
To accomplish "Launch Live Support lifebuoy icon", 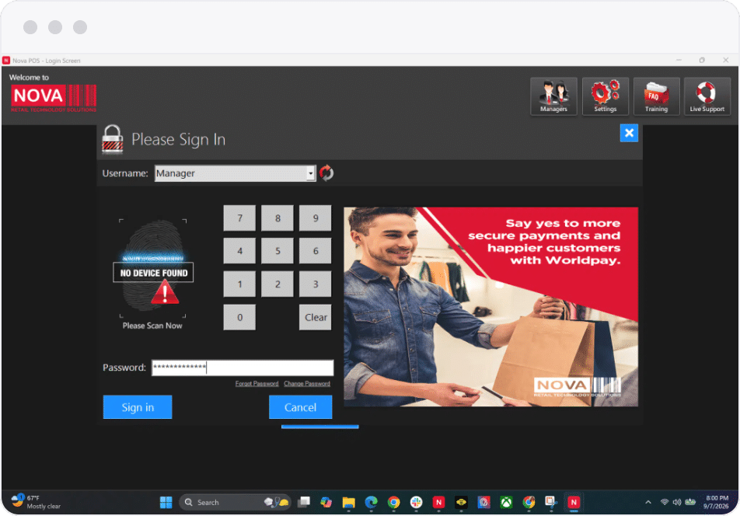I will (707, 96).
